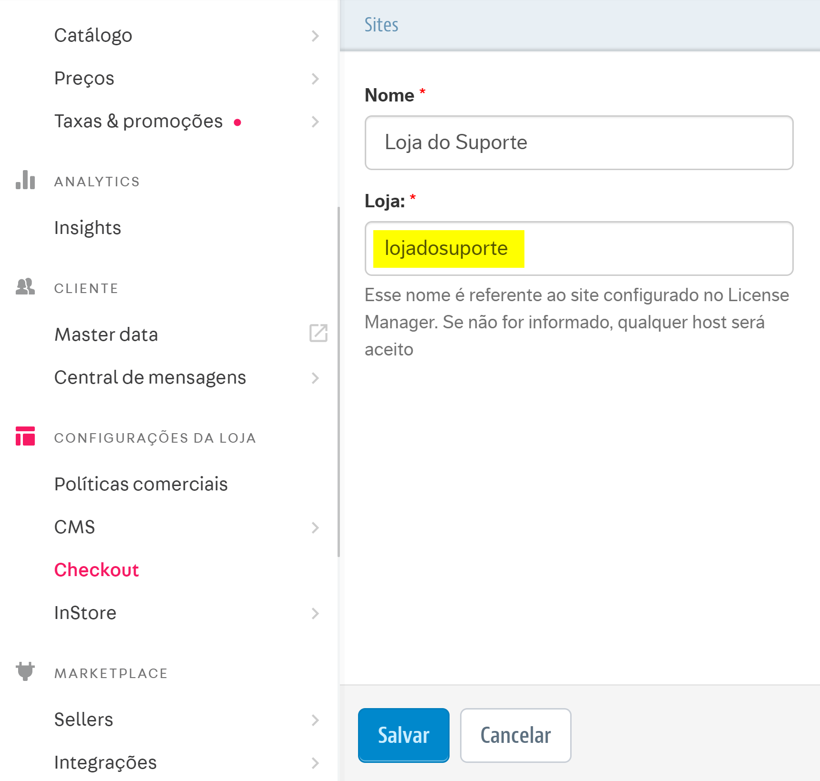This screenshot has height=781, width=820.
Task: Click the pink Configurações da Loja icon
Action: (25, 437)
